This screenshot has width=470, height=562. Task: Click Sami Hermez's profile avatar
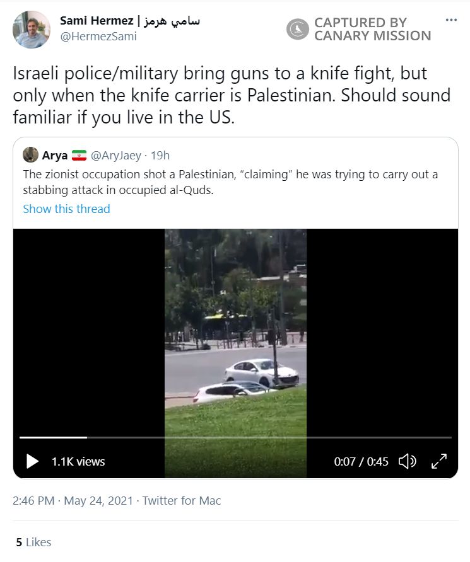[x=31, y=30]
